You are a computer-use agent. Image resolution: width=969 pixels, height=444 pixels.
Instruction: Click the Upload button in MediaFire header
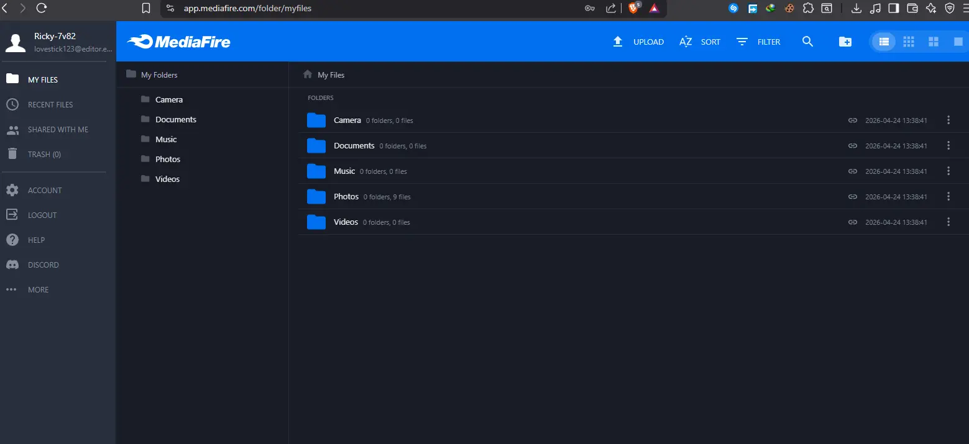(638, 42)
